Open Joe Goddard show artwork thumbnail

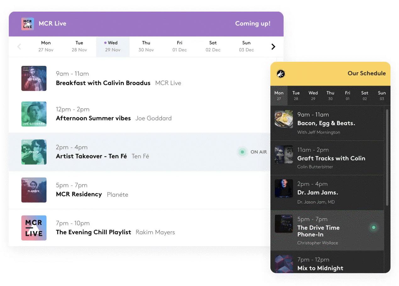click(34, 114)
